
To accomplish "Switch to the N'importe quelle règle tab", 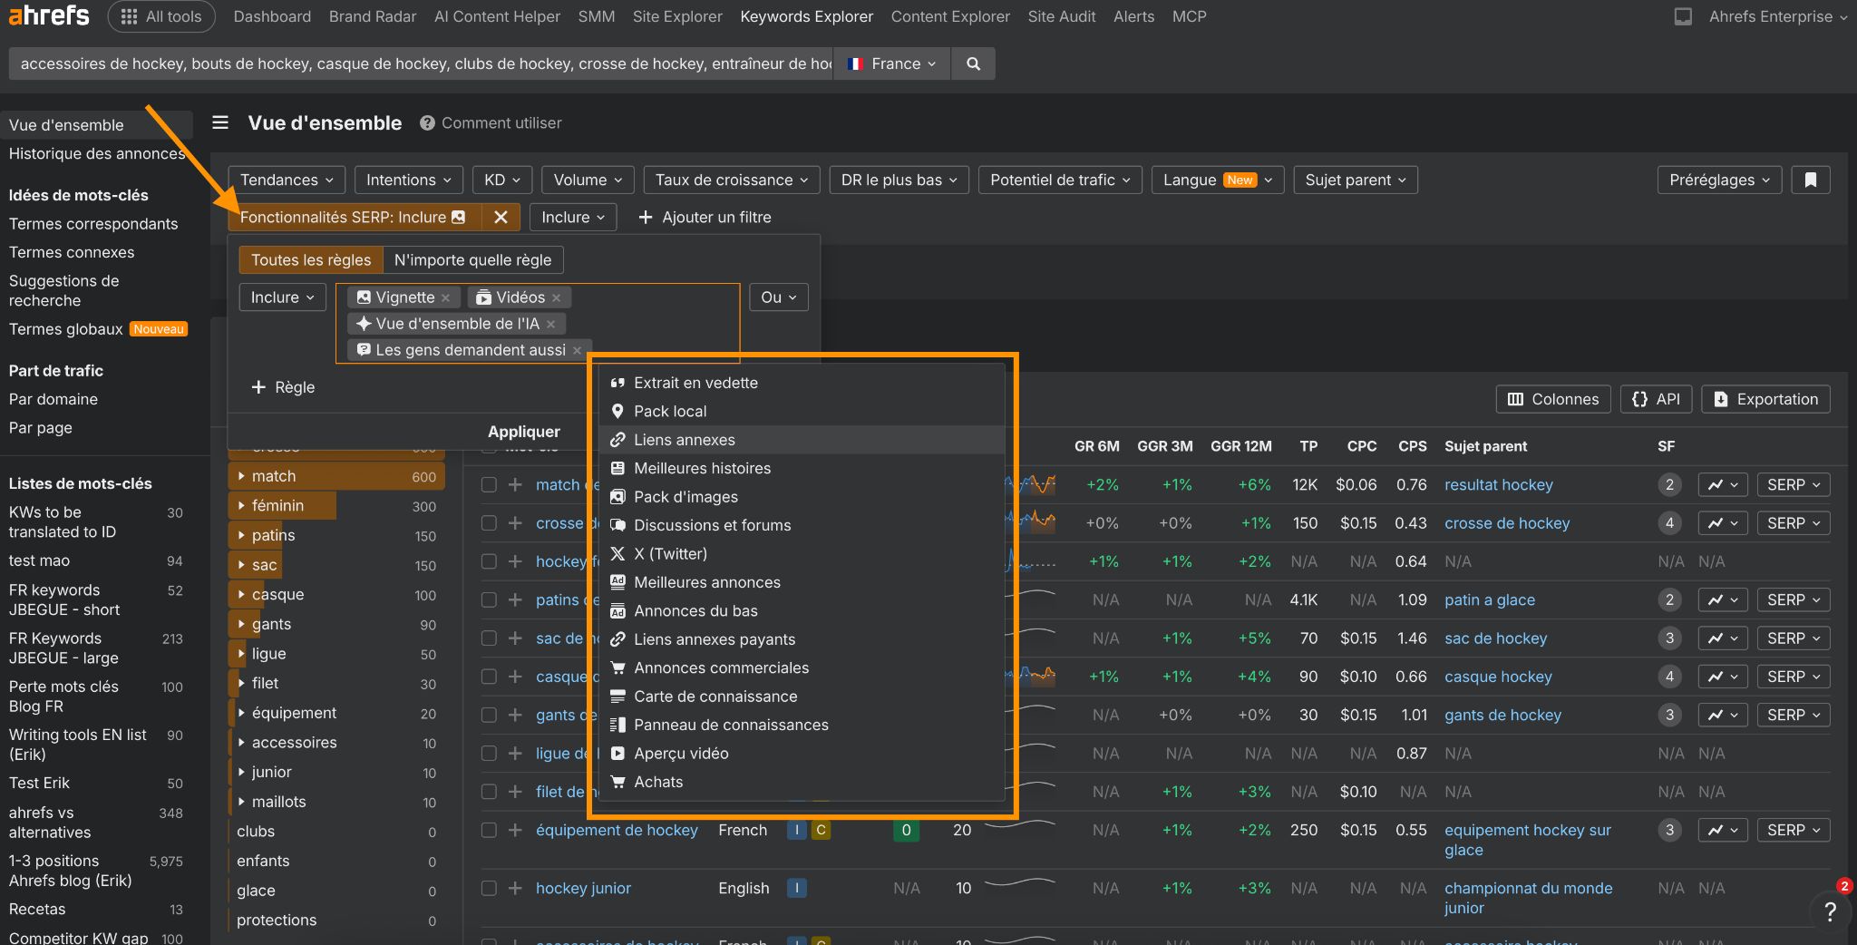I will click(x=472, y=259).
